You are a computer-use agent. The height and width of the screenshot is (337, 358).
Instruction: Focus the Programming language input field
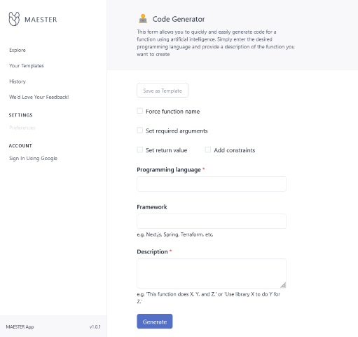pyautogui.click(x=212, y=184)
